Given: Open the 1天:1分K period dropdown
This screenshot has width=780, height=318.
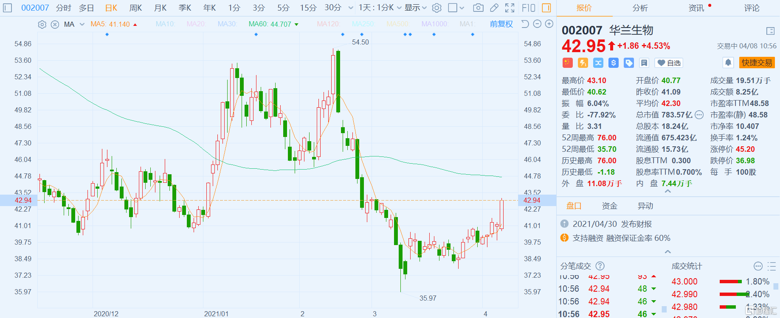Looking at the screenshot, I should (x=379, y=8).
